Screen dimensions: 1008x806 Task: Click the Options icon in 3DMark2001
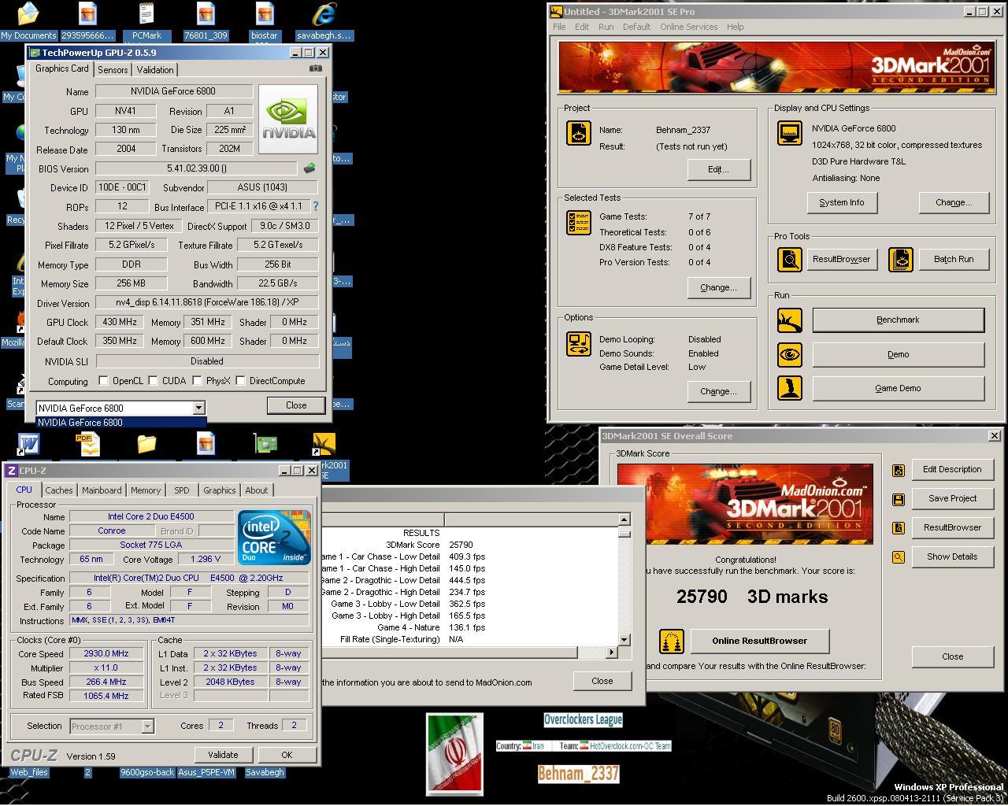tap(579, 344)
